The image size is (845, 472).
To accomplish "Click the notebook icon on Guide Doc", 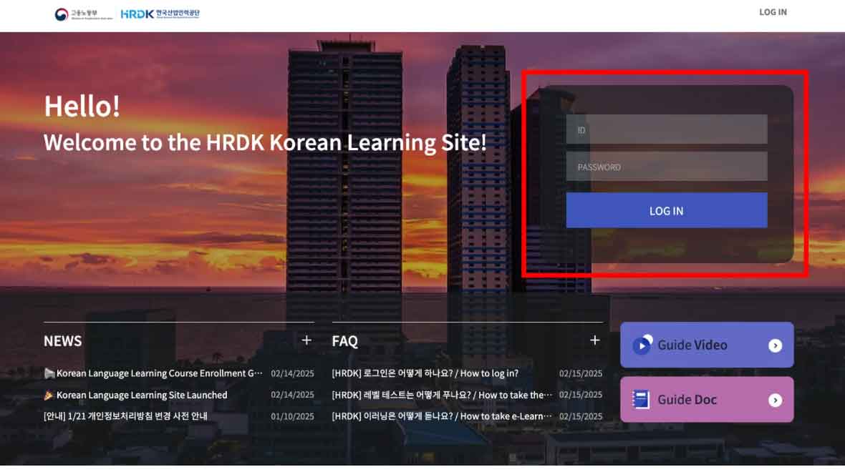I will coord(641,399).
